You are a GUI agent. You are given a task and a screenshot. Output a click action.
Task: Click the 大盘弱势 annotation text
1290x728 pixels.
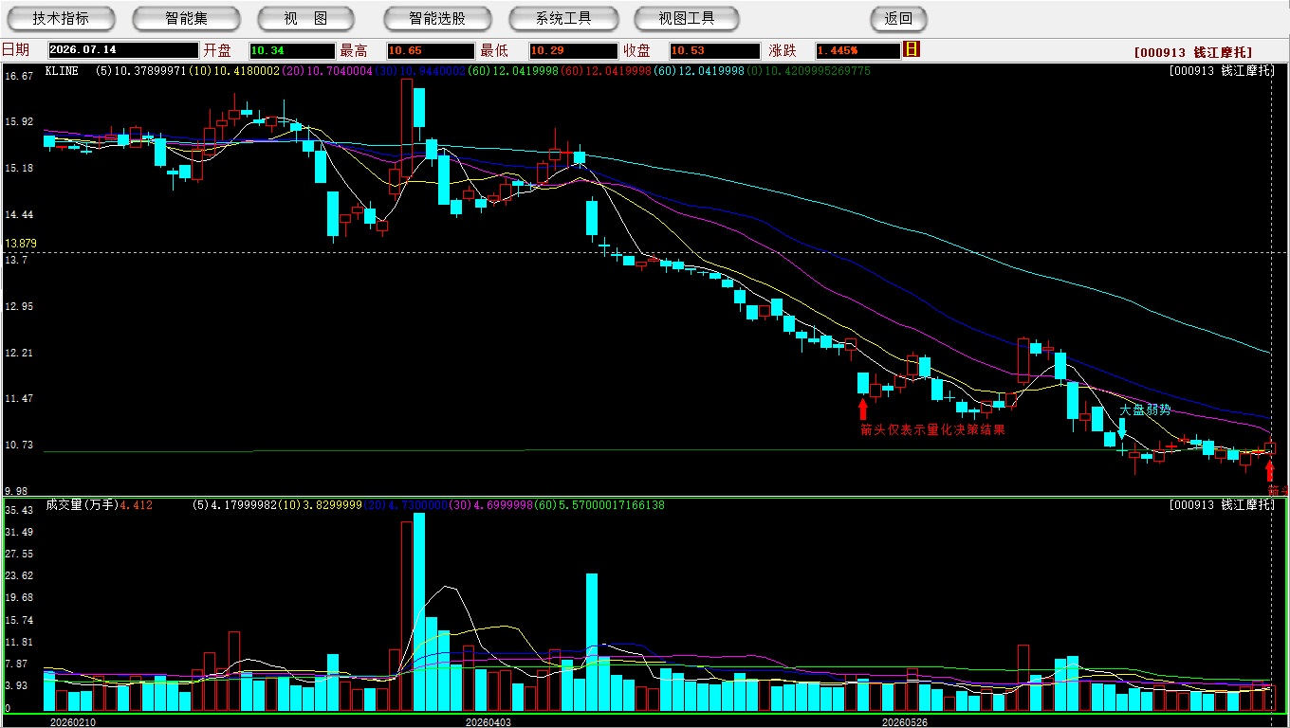(1145, 410)
